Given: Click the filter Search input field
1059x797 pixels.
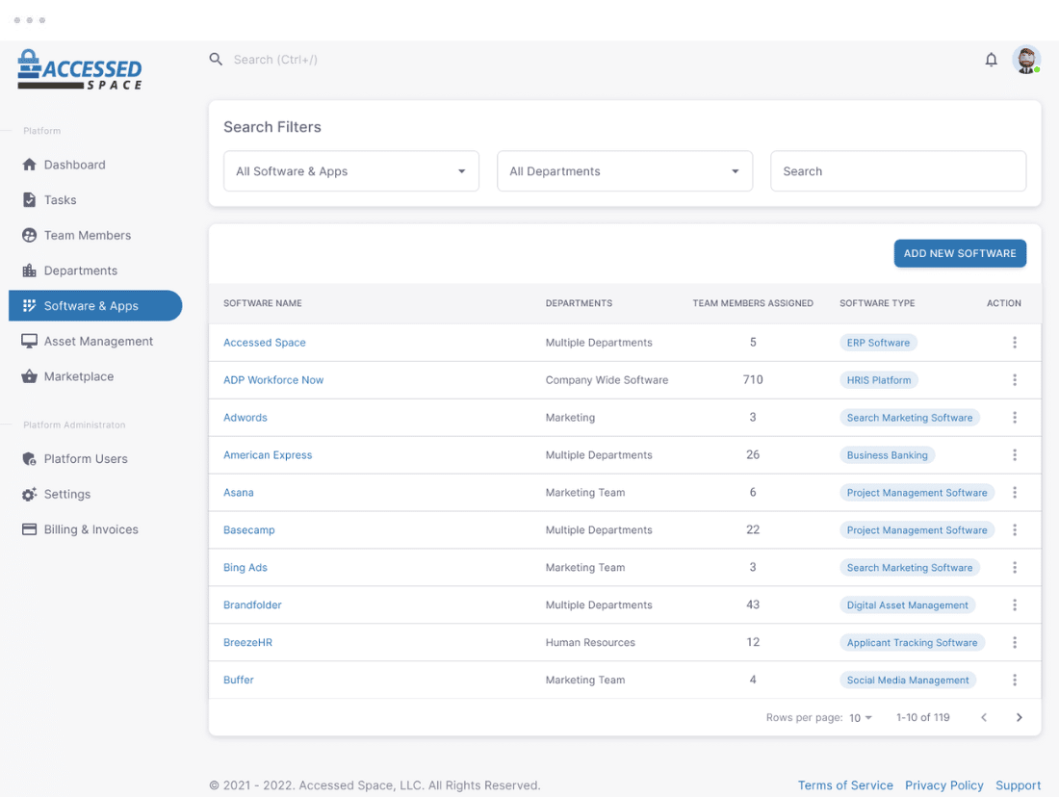Looking at the screenshot, I should click(x=898, y=171).
